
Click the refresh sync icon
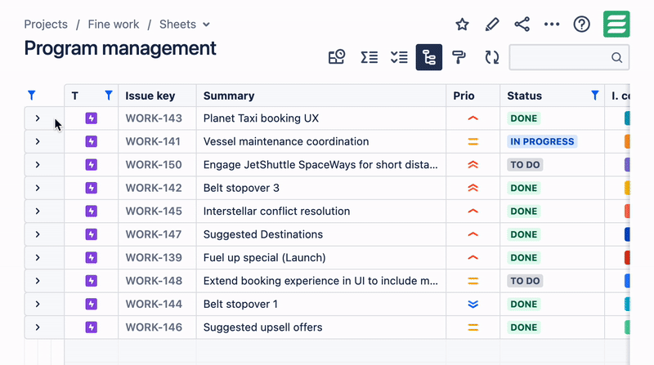[491, 57]
